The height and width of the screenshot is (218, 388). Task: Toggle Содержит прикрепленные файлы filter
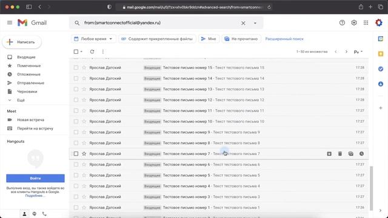[x=157, y=39]
